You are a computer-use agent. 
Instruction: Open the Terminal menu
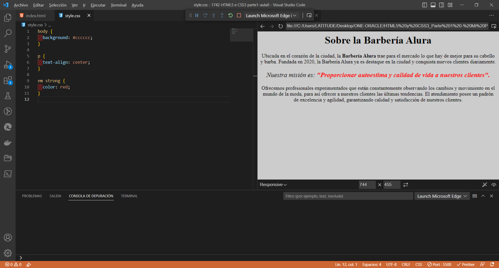pyautogui.click(x=119, y=5)
